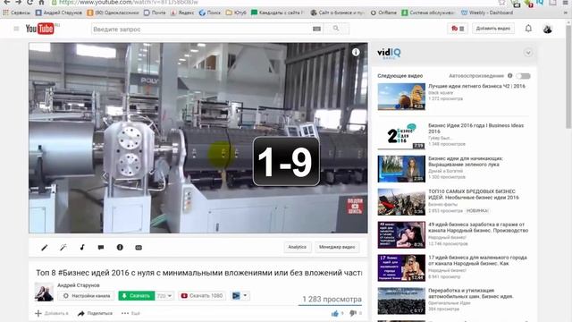Open thumbnail for Выращивание зеленого лука video
This screenshot has height=322, width=572.
[x=401, y=169]
